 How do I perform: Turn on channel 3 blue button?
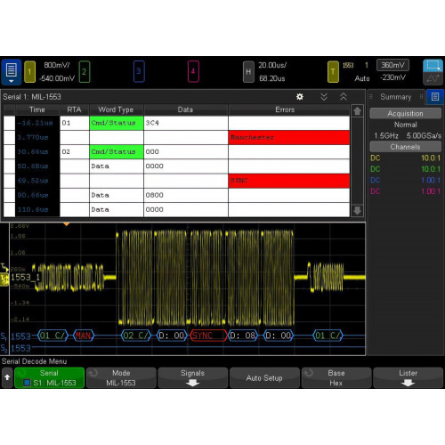tap(139, 71)
